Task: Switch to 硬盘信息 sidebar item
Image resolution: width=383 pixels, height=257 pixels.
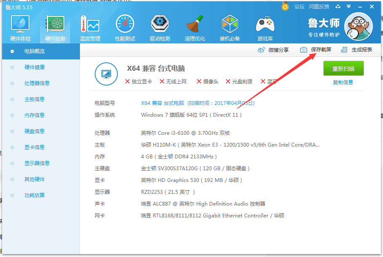Action: 35,131
